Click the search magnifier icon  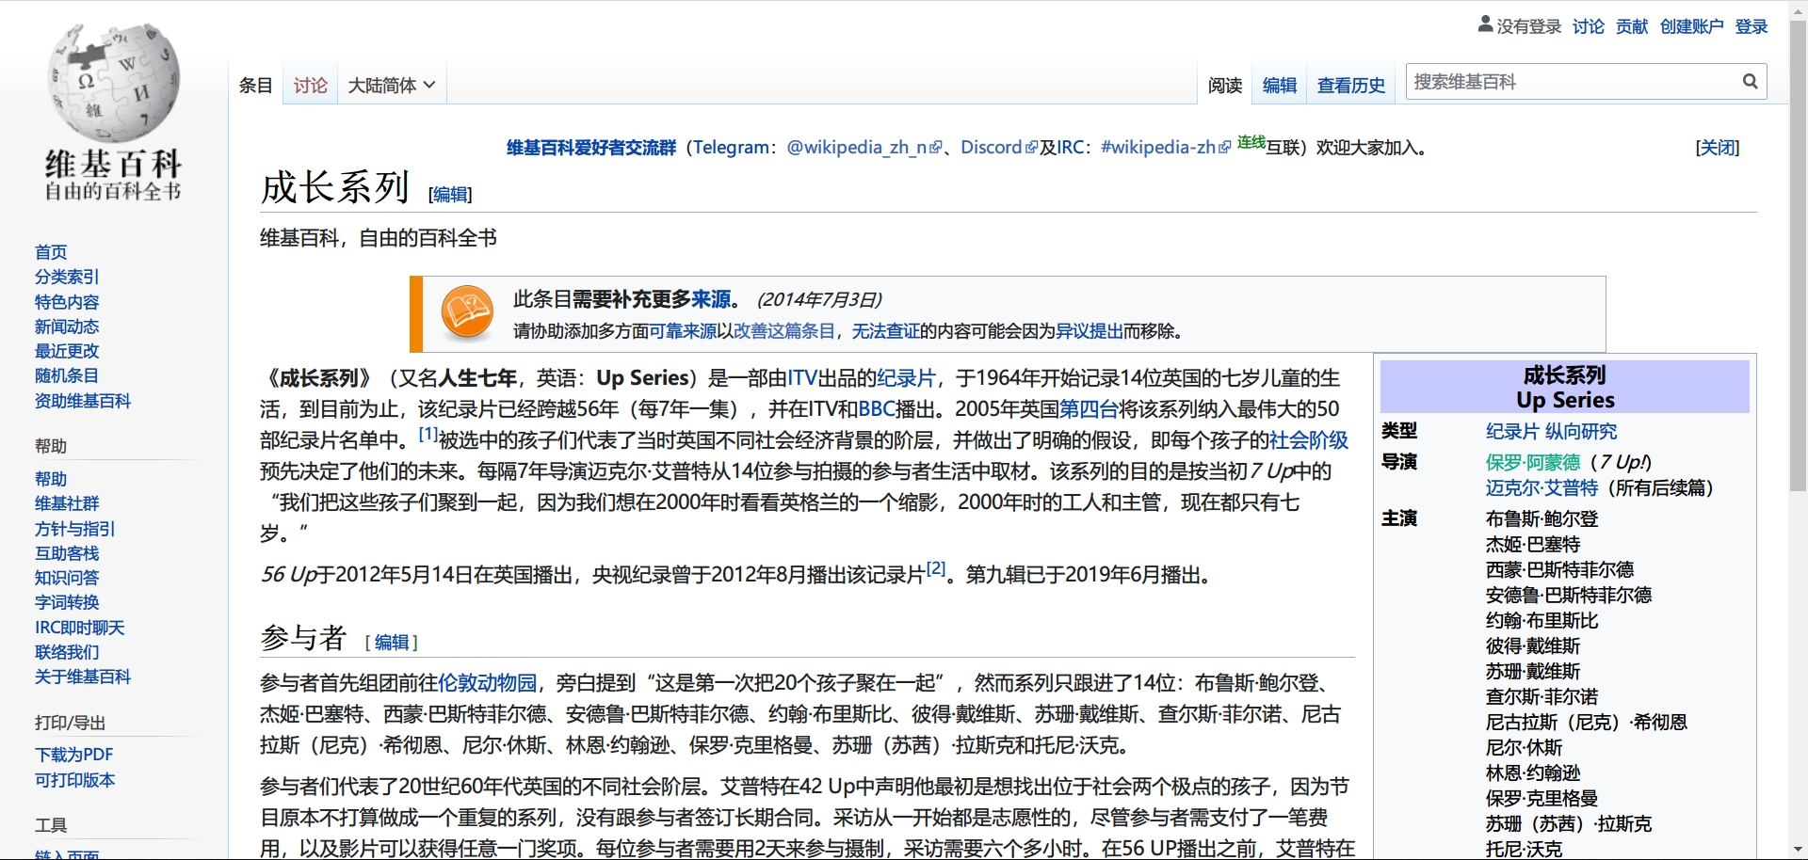(x=1750, y=82)
